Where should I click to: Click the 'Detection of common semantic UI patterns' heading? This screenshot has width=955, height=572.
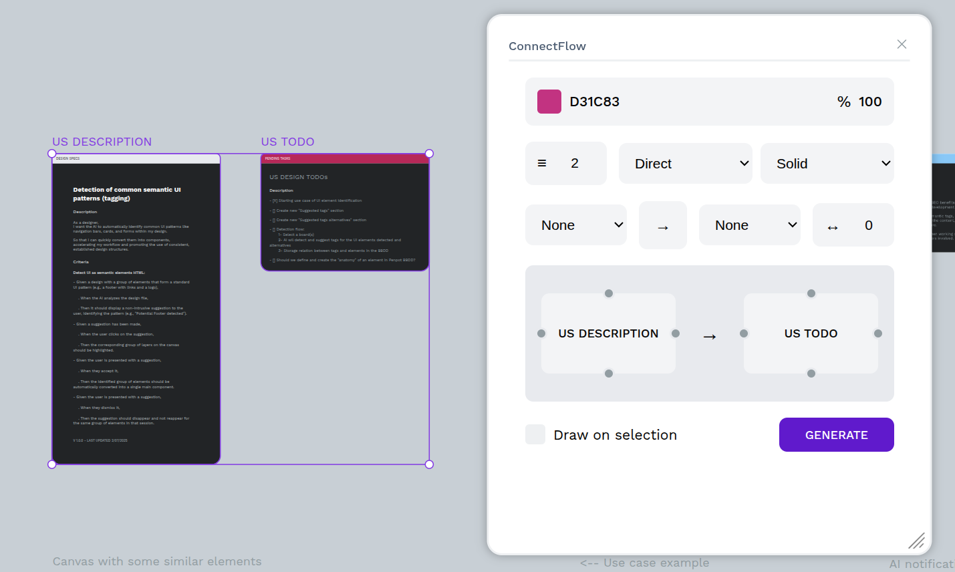(x=127, y=194)
